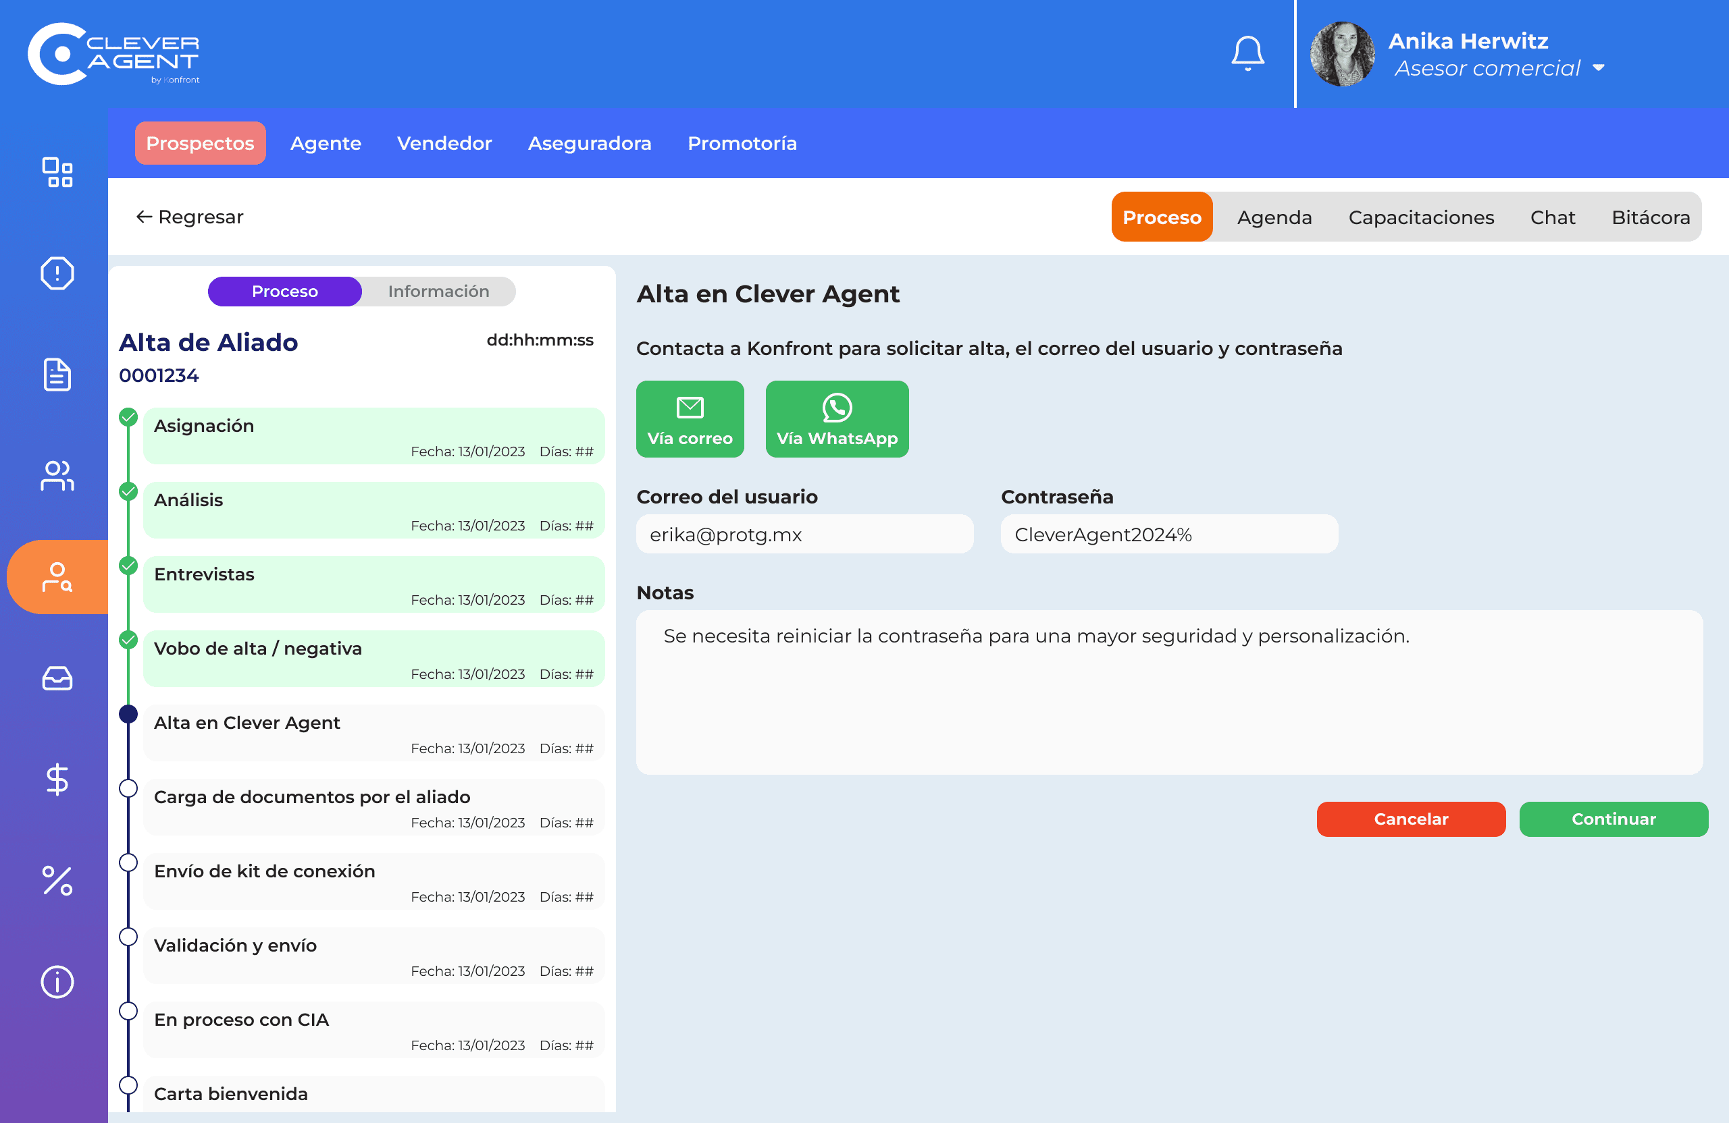
Task: Select Envío de kit de conexión step
Action: coord(374,881)
